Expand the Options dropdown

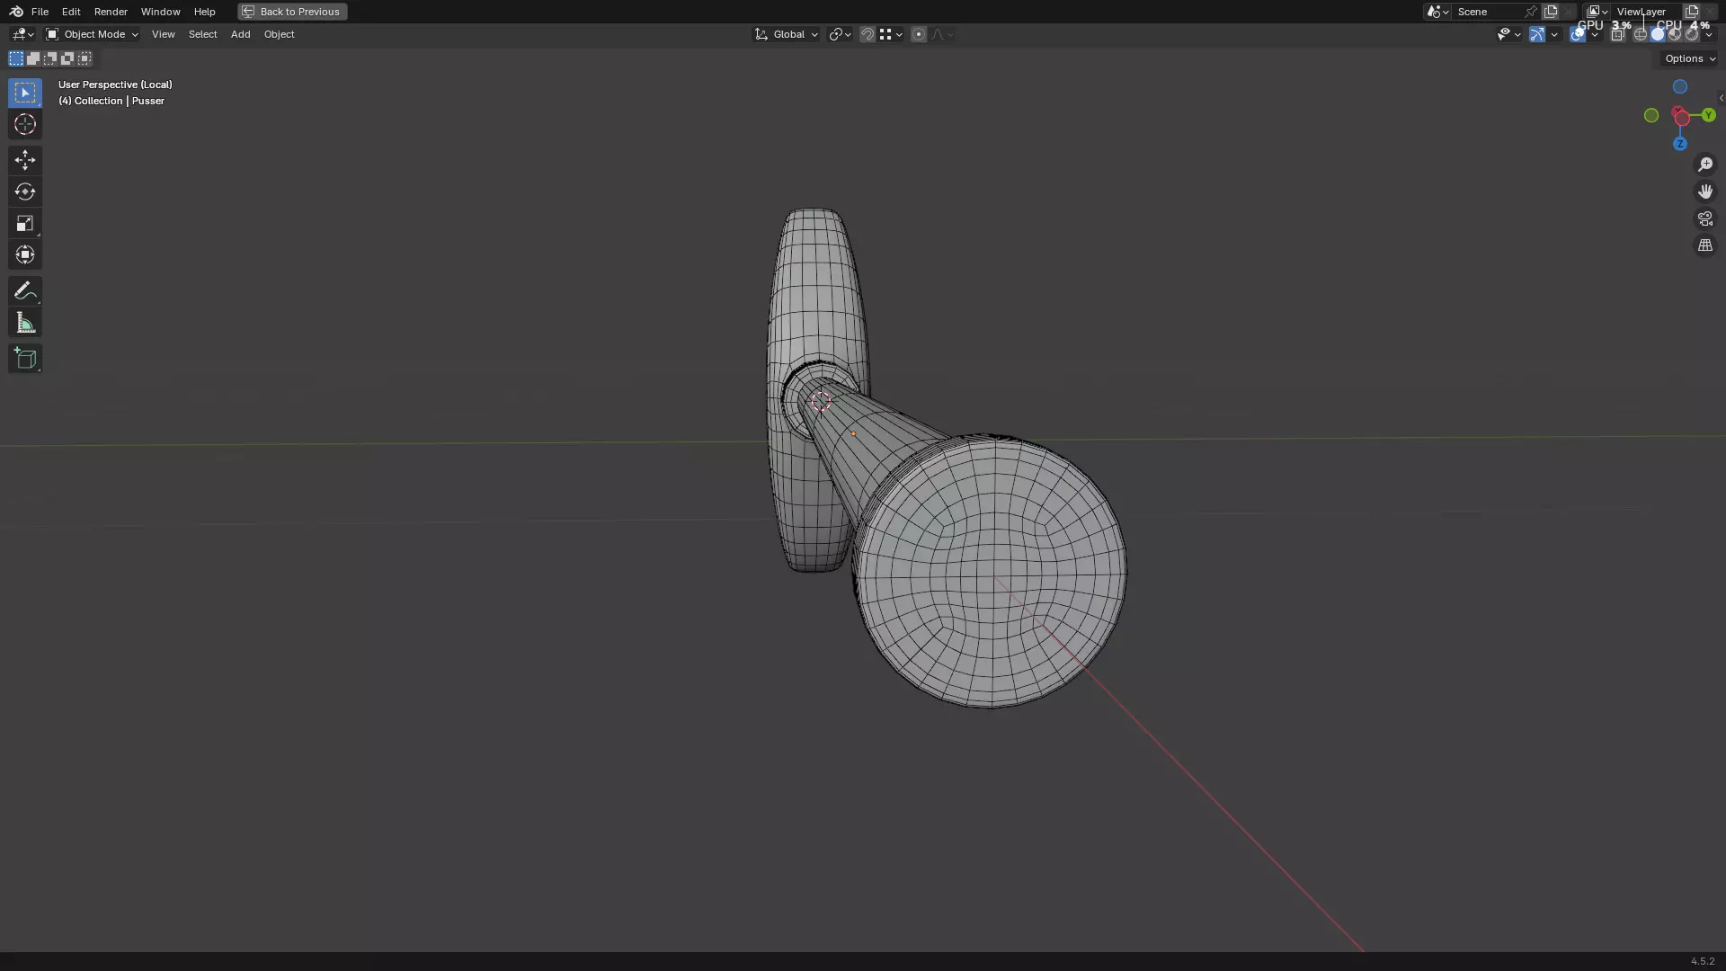1689,58
